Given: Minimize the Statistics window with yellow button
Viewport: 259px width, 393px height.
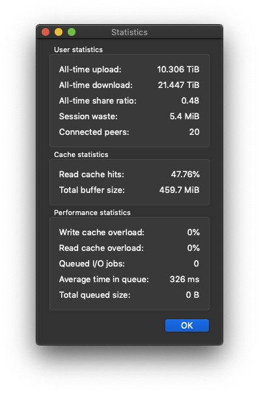Looking at the screenshot, I should point(59,32).
